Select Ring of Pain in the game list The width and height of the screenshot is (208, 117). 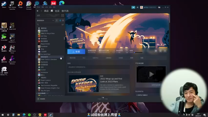48,34
